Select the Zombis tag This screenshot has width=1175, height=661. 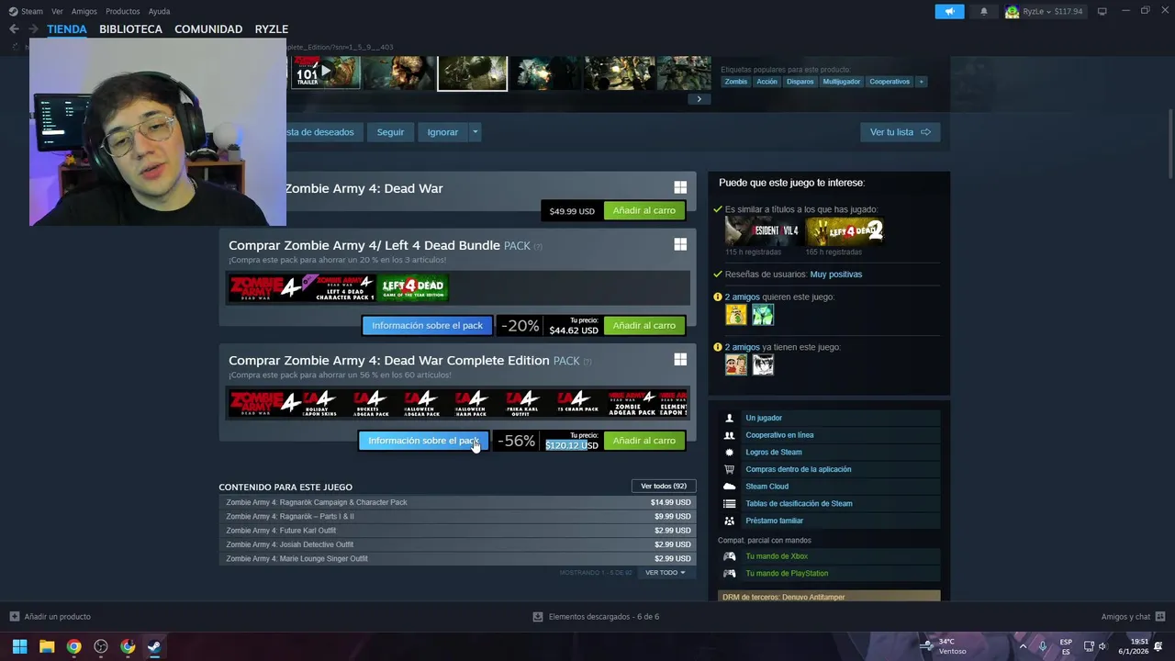736,82
